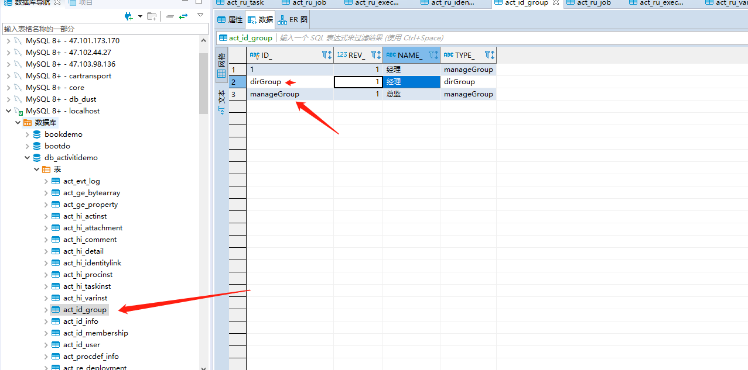Click the act_hi_procinst table icon
Image resolution: width=748 pixels, height=370 pixels.
point(56,275)
